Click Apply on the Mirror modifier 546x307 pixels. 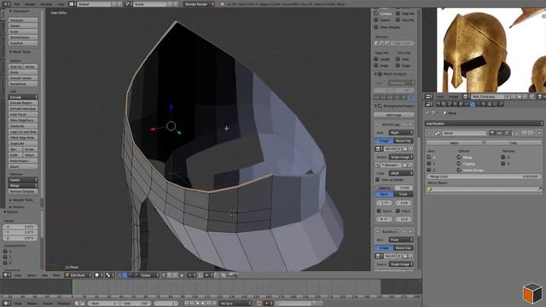pyautogui.click(x=455, y=142)
